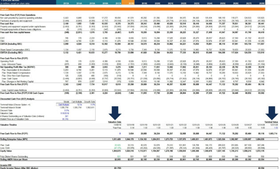Select 'Equity Investor Return (After SBC dilution)' label
The image size is (280, 169).
[19, 168]
